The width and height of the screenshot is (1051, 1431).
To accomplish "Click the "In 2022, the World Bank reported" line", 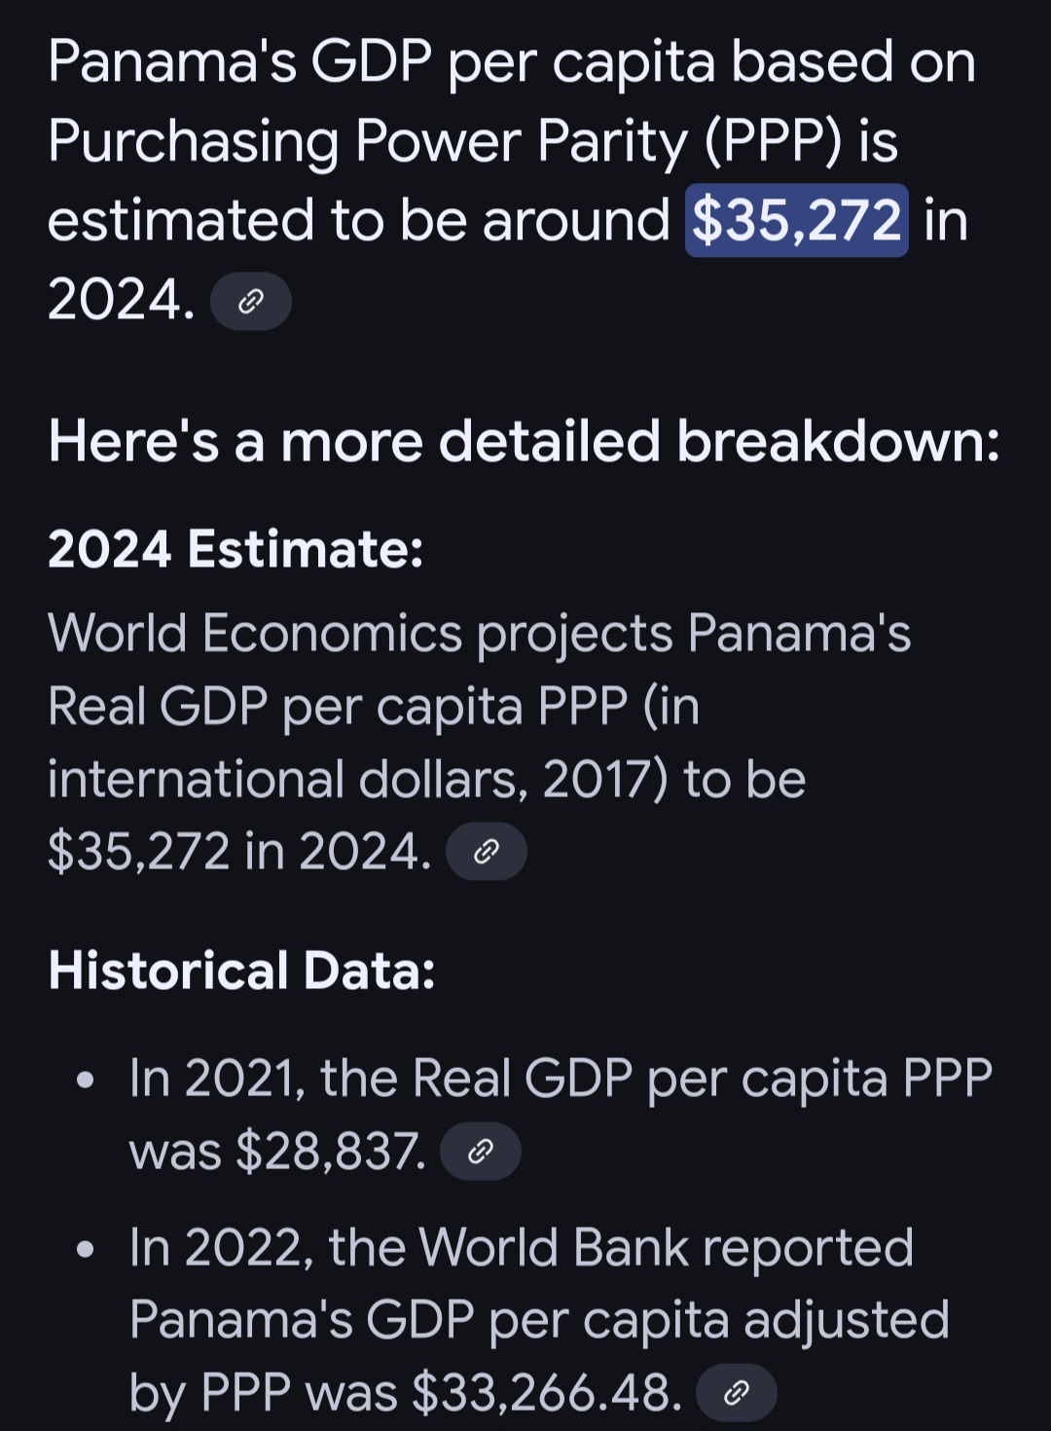I will 522,1247.
